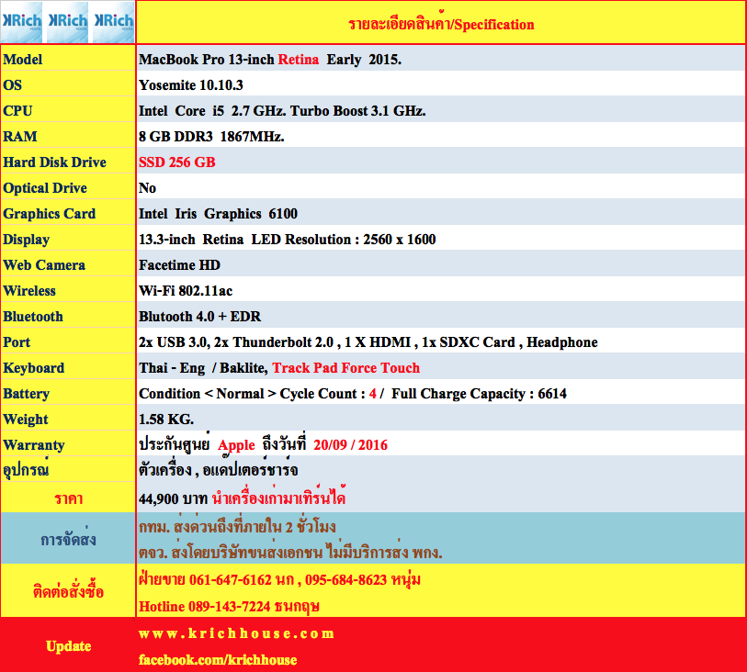Click the first KRich House logo

21,22
